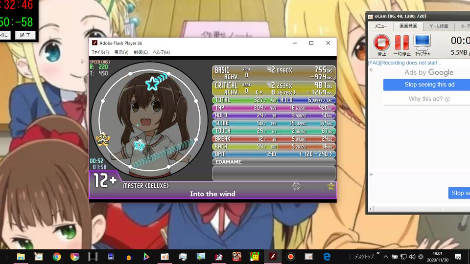
Task: Click the lower back arrow in the oCam ad panel
Action: (372, 175)
